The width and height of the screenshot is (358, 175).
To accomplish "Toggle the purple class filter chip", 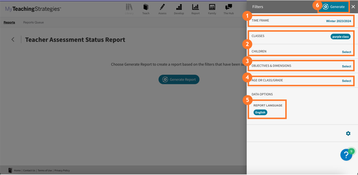I will [x=340, y=36].
